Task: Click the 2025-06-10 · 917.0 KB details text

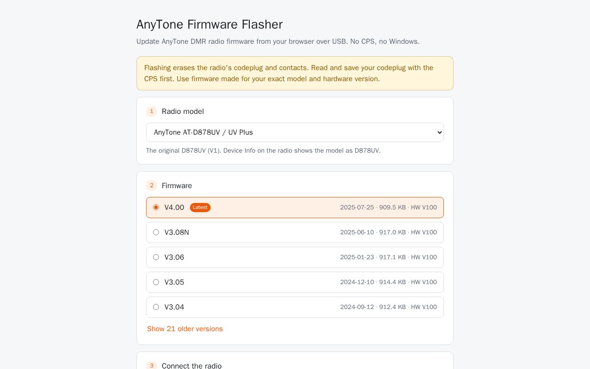Action: tap(389, 232)
